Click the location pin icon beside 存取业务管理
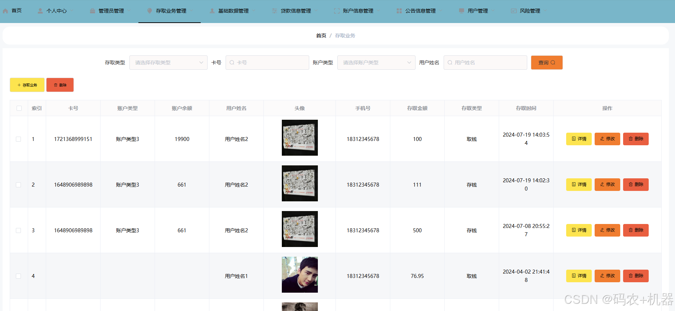Viewport: 675px width, 311px height. click(150, 11)
